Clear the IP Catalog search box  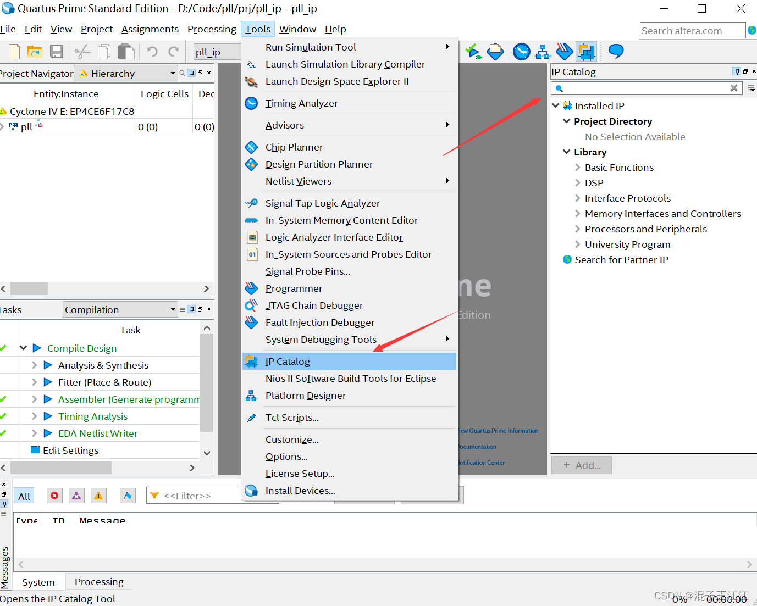pos(734,88)
